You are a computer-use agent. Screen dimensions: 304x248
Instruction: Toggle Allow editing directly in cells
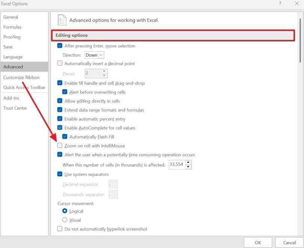click(60, 101)
